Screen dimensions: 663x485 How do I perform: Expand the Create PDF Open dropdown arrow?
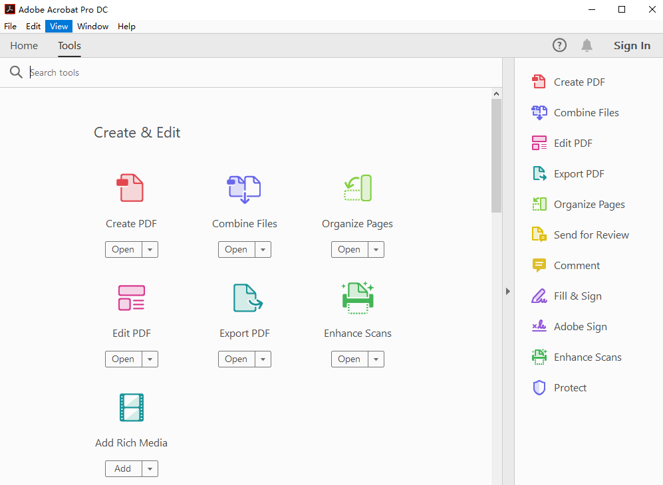pyautogui.click(x=150, y=249)
